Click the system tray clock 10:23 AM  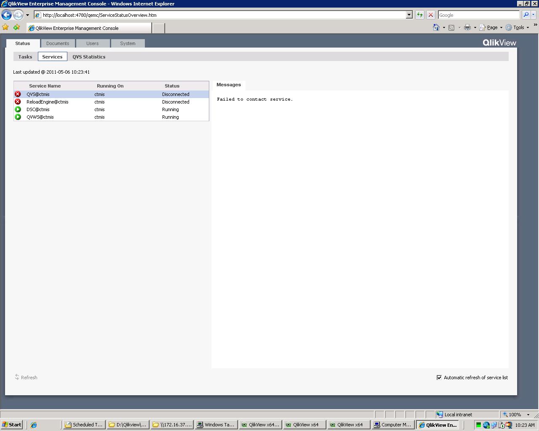[x=525, y=425]
